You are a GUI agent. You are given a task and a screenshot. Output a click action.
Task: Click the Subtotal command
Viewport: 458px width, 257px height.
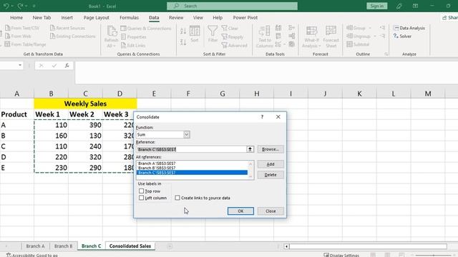[358, 44]
